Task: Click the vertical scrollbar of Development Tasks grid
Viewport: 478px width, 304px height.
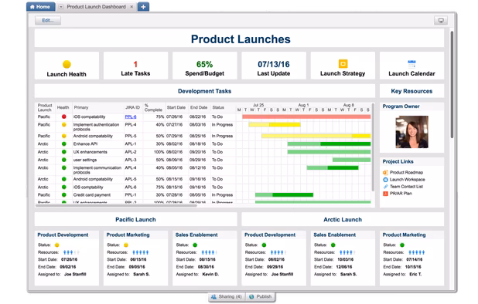Action: tap(373, 147)
